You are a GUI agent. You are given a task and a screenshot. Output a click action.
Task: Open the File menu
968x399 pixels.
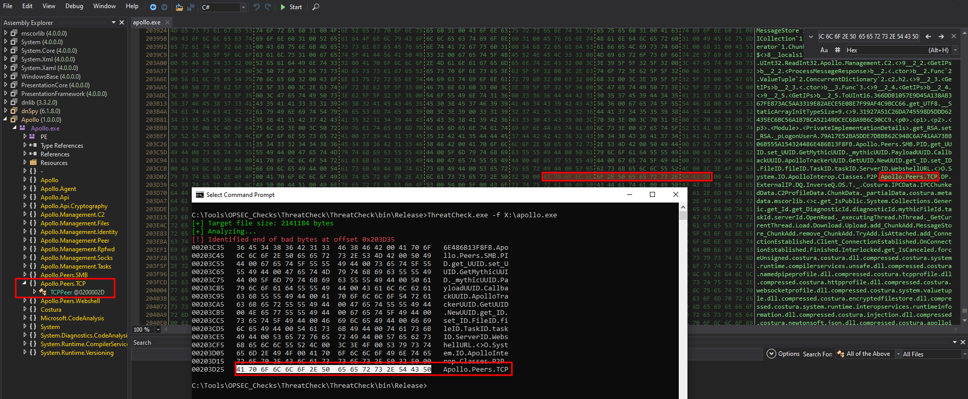pos(8,6)
